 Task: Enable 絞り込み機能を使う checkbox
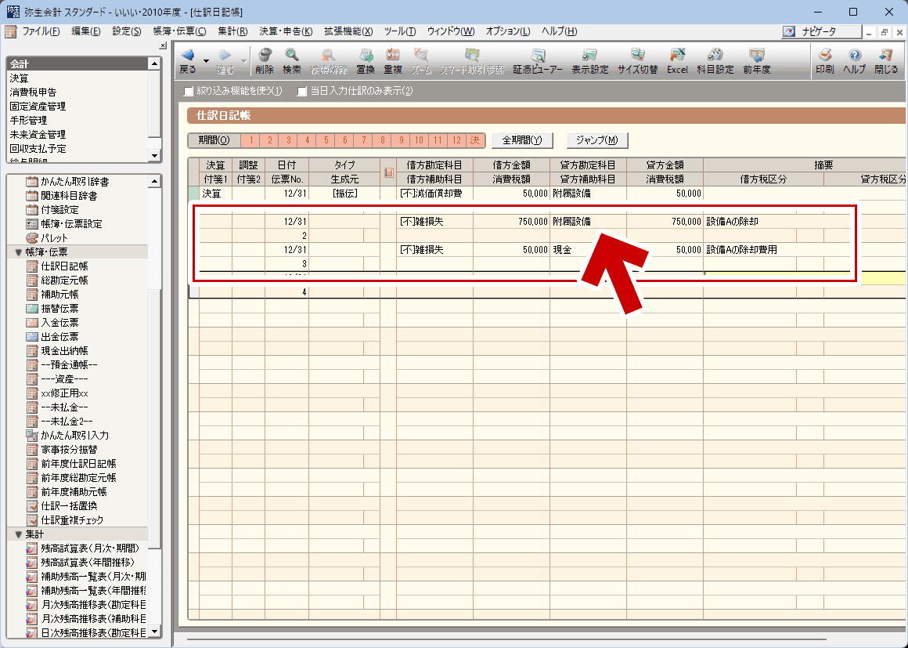(x=189, y=91)
